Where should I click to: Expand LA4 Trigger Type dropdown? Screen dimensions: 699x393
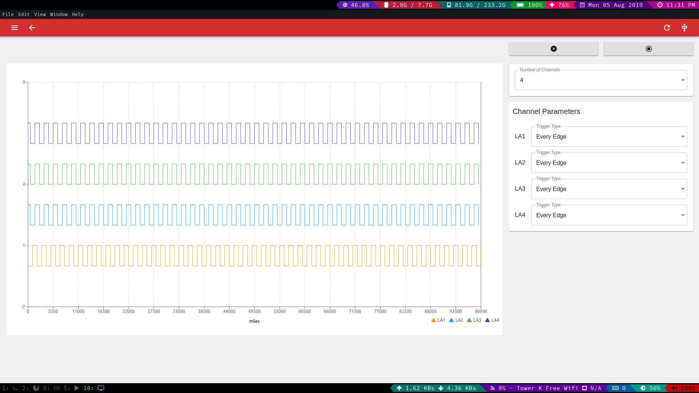609,215
